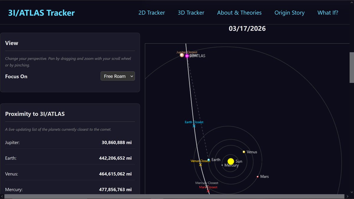Open the 2D Tracker page
The height and width of the screenshot is (199, 354).
152,13
